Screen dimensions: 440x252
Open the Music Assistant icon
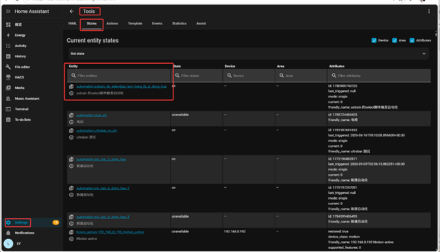point(8,98)
